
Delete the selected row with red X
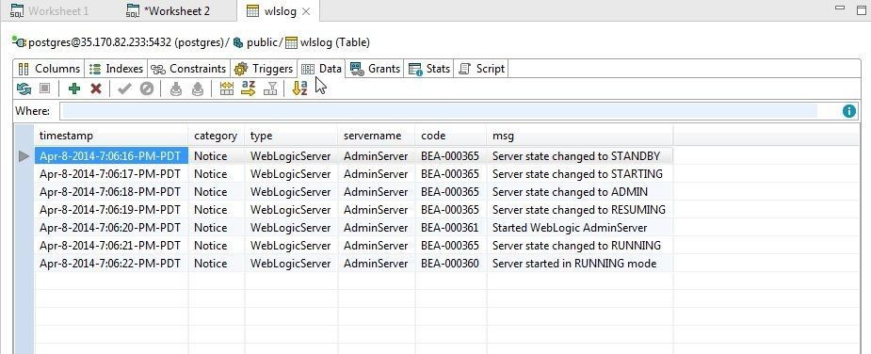point(96,88)
